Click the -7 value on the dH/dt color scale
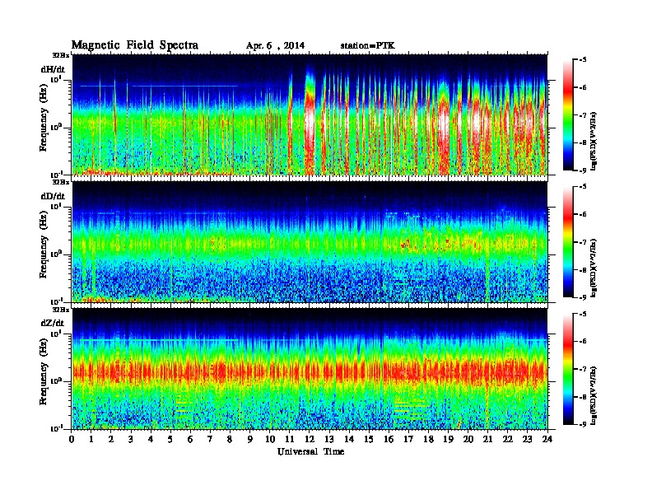The height and width of the screenshot is (504, 652). 583,115
